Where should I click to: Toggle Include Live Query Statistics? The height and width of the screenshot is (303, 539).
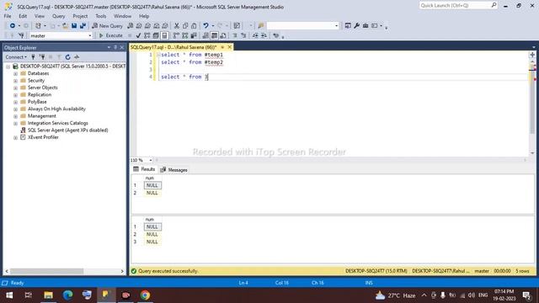[x=185, y=35]
